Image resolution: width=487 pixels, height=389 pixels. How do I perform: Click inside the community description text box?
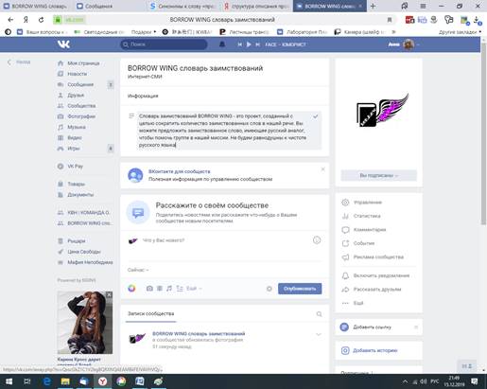229,131
